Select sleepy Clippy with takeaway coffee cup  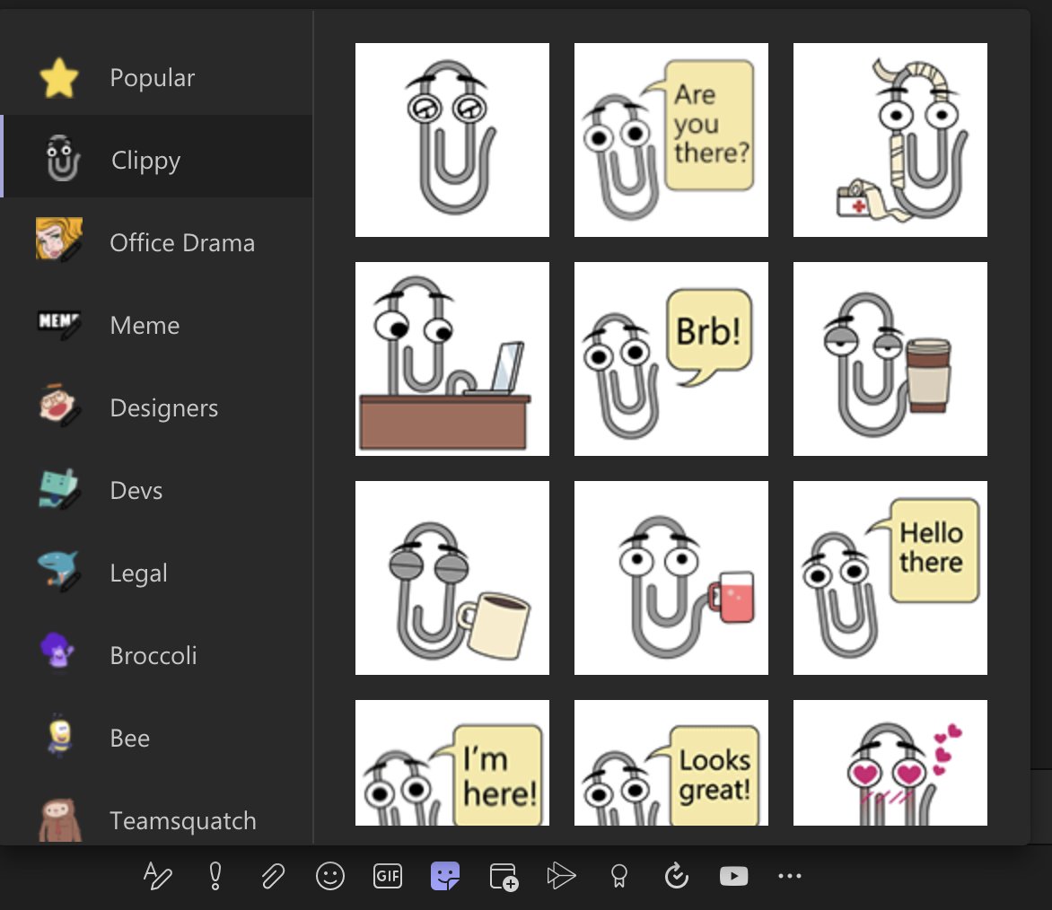(x=890, y=359)
